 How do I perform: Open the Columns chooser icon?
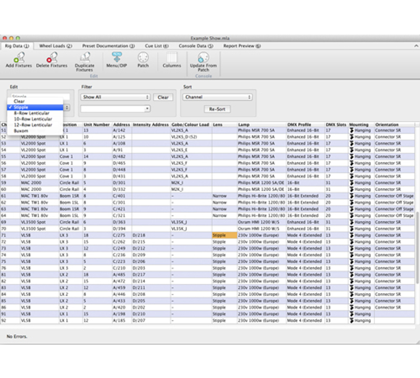tap(172, 58)
